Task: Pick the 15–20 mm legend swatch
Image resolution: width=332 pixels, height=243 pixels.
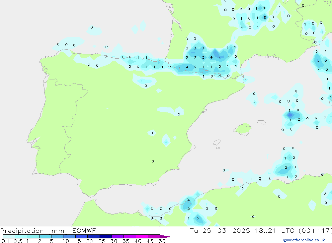Action: pos(81,236)
